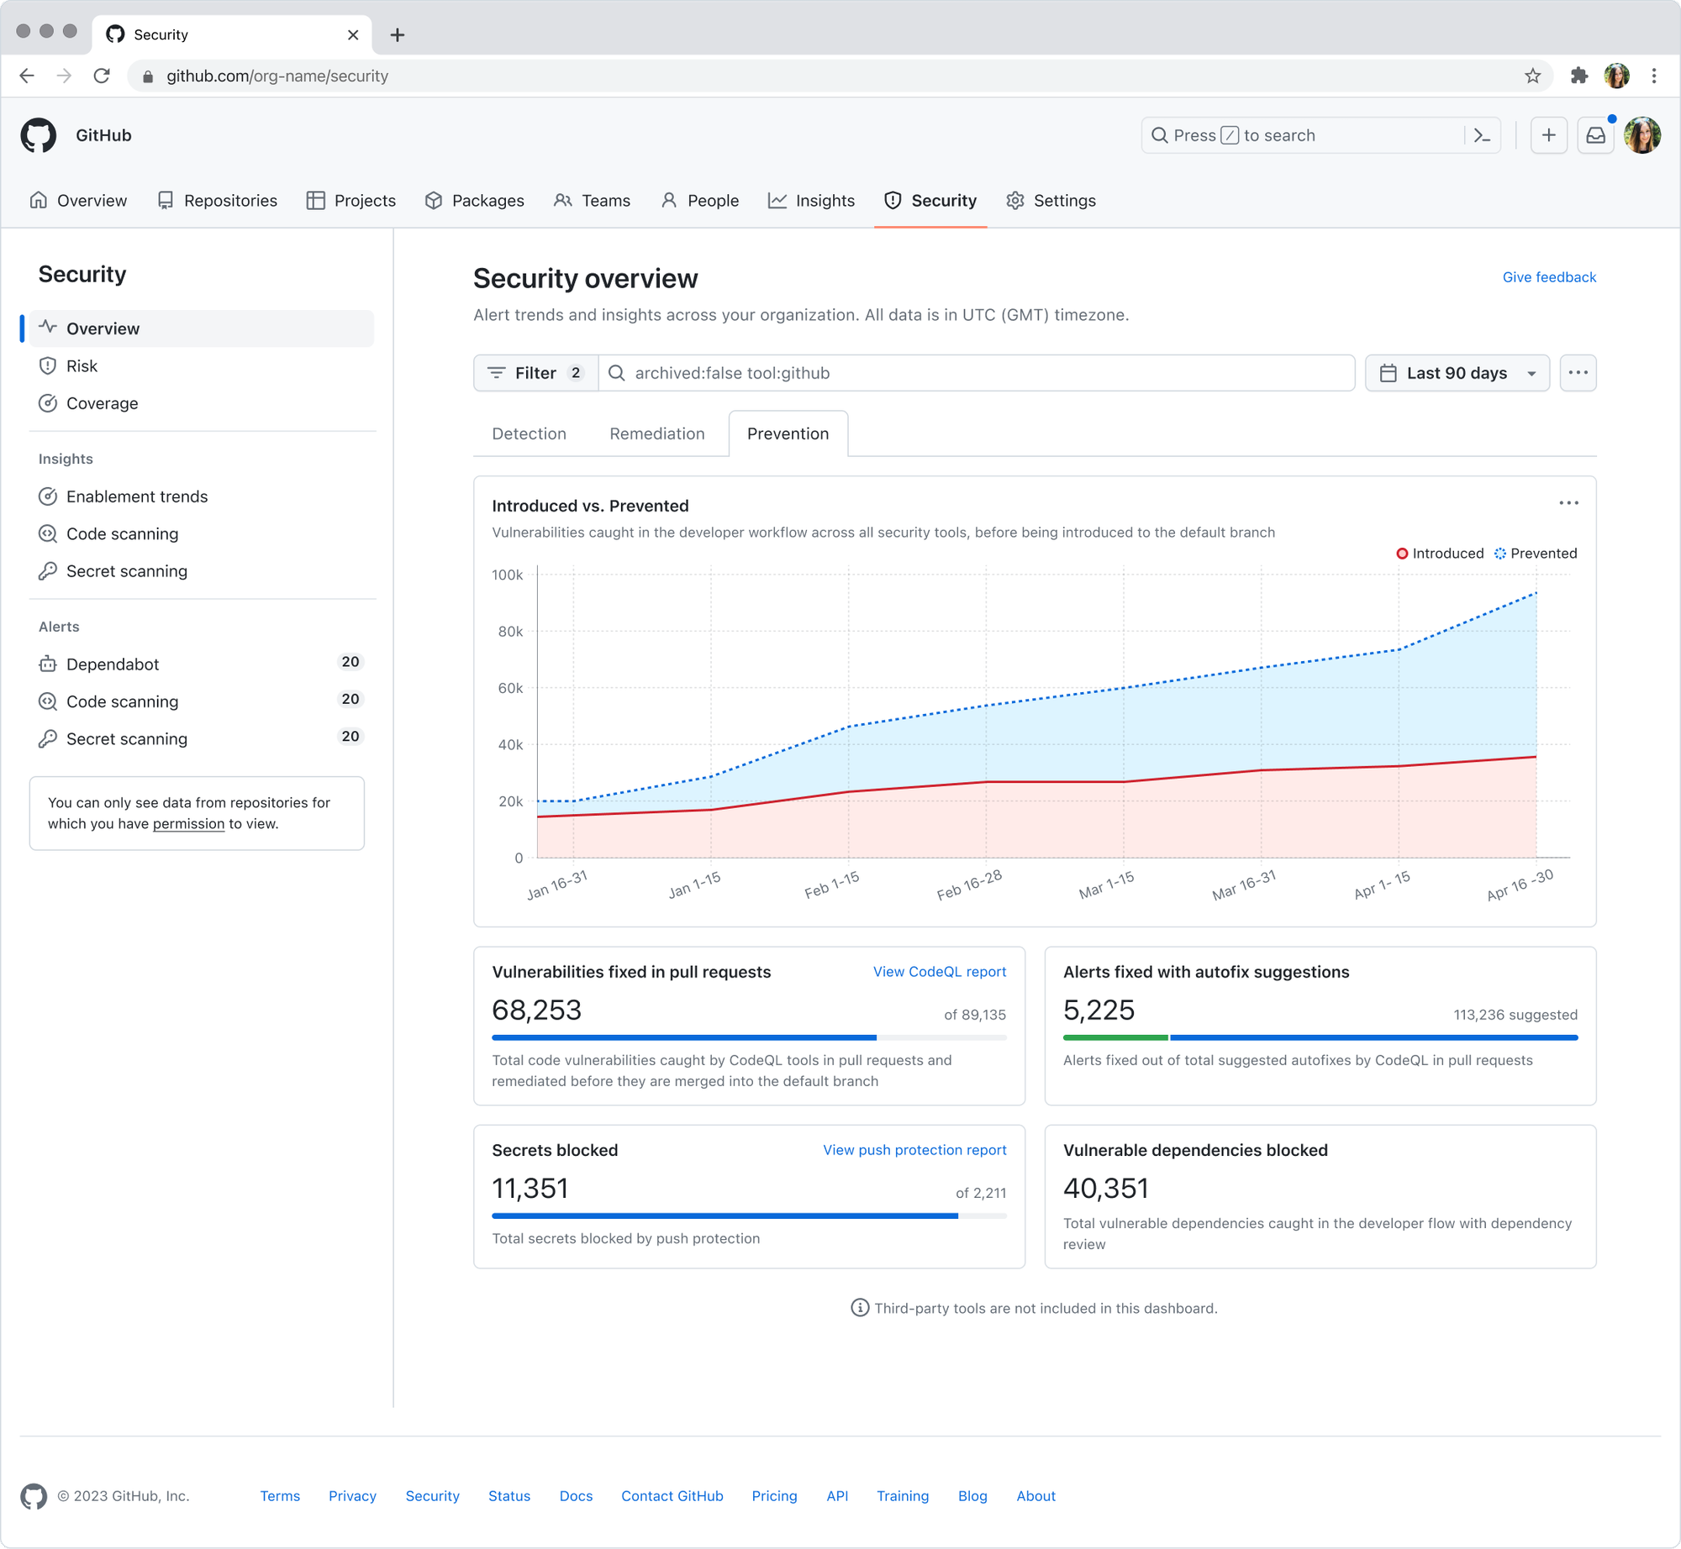Open View CodeQL report link

click(939, 972)
